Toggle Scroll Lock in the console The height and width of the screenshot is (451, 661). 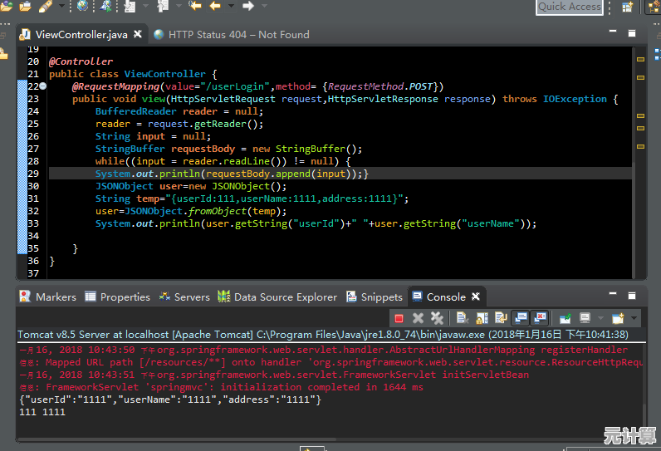click(x=482, y=318)
